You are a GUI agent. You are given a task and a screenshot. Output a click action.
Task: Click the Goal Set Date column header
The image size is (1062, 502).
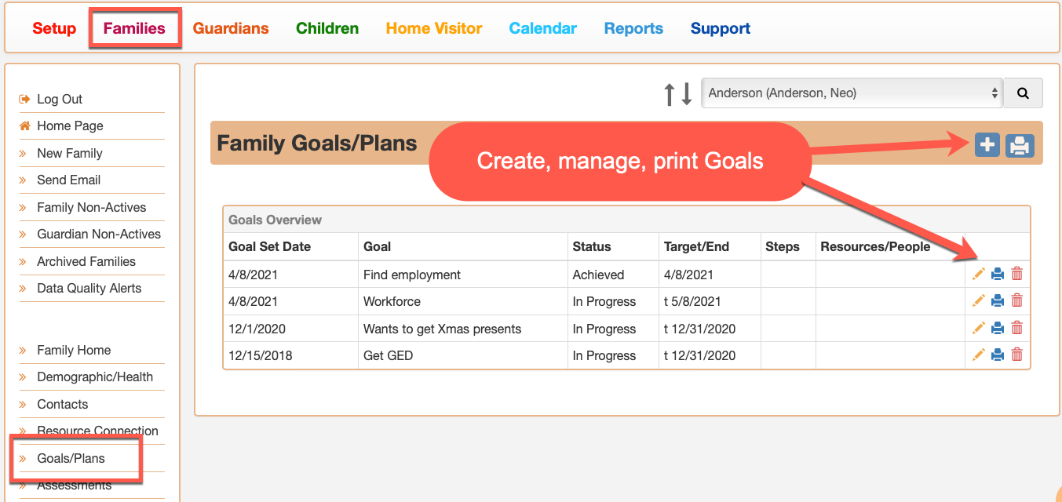[x=270, y=246]
